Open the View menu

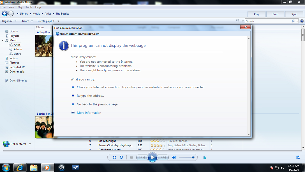point(11,7)
